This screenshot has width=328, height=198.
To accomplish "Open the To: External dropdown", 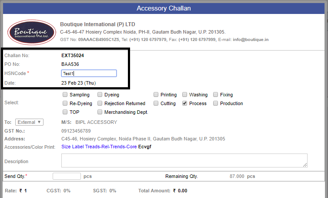I will pyautogui.click(x=29, y=122).
